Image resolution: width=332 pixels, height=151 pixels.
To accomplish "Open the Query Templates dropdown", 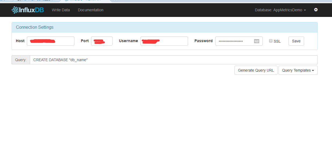I will [x=298, y=70].
